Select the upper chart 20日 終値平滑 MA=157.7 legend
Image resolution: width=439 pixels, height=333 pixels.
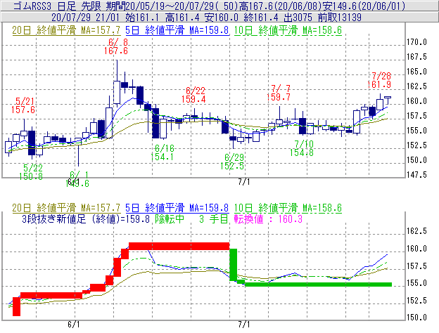click(66, 30)
